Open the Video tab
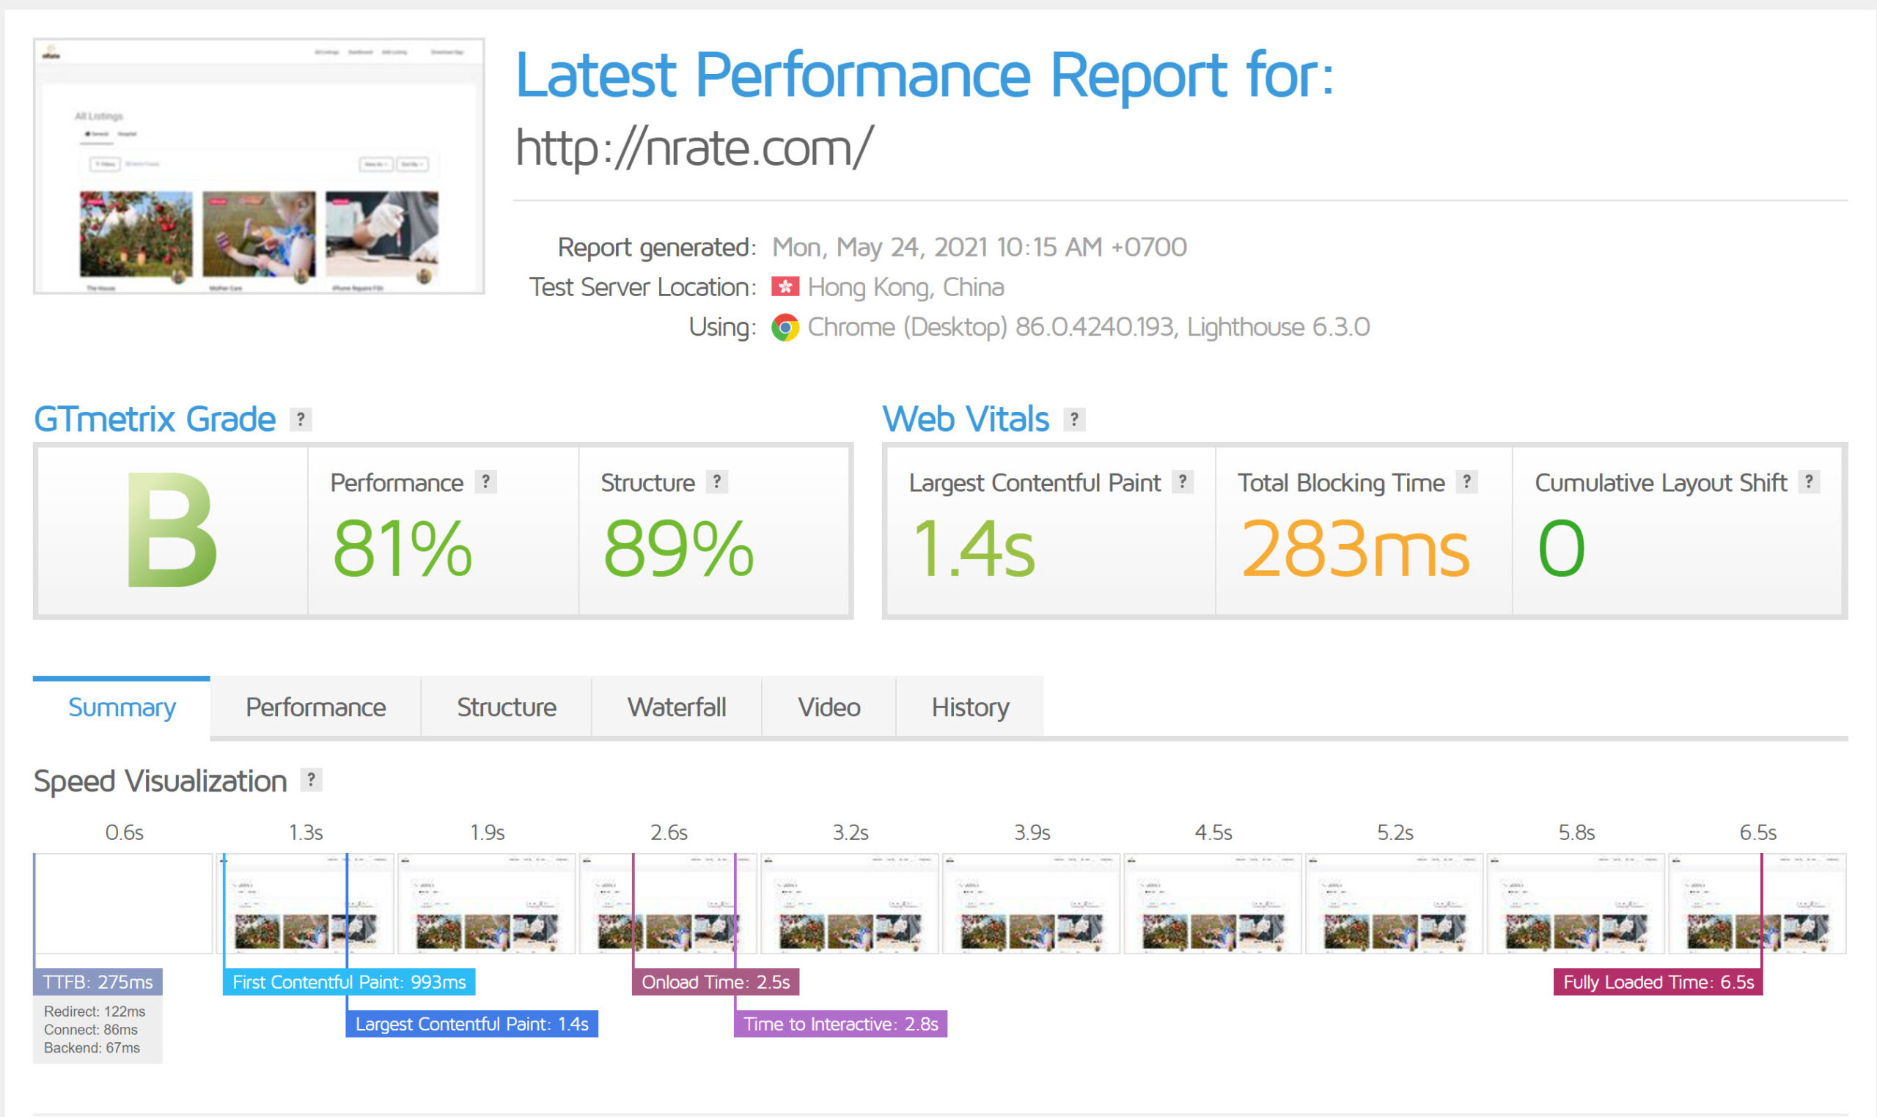 click(829, 707)
